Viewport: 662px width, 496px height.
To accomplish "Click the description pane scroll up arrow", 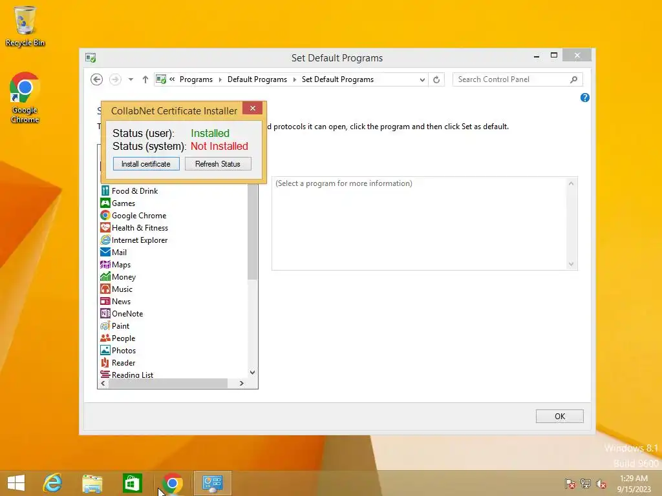I will click(x=571, y=183).
